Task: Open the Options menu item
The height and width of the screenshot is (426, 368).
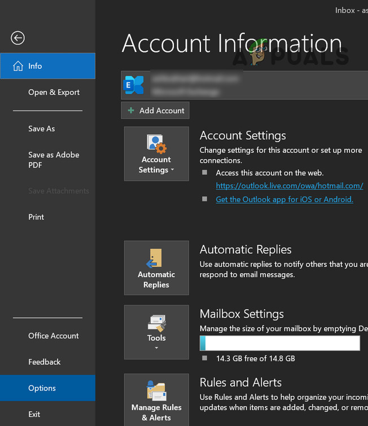Action: (42, 388)
